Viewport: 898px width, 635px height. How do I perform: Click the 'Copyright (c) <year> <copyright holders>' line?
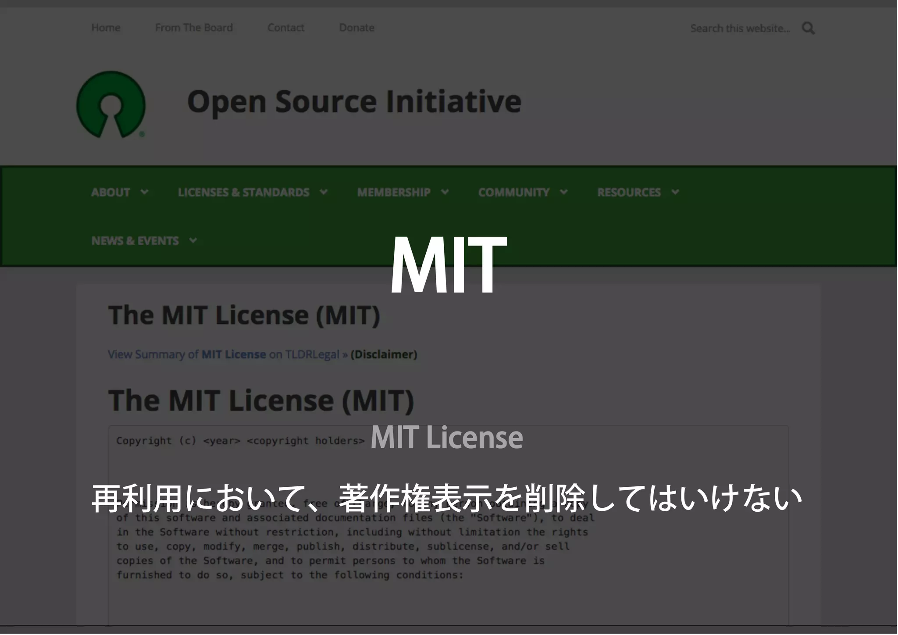tap(240, 441)
